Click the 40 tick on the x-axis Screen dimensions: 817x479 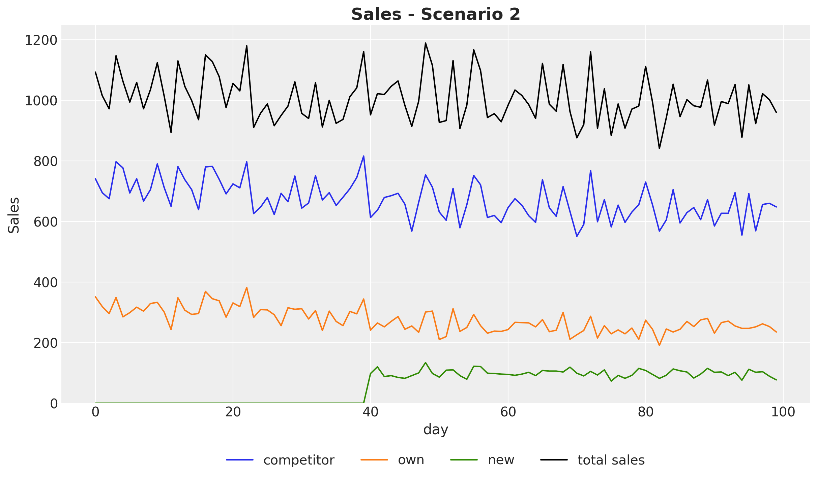tap(370, 412)
